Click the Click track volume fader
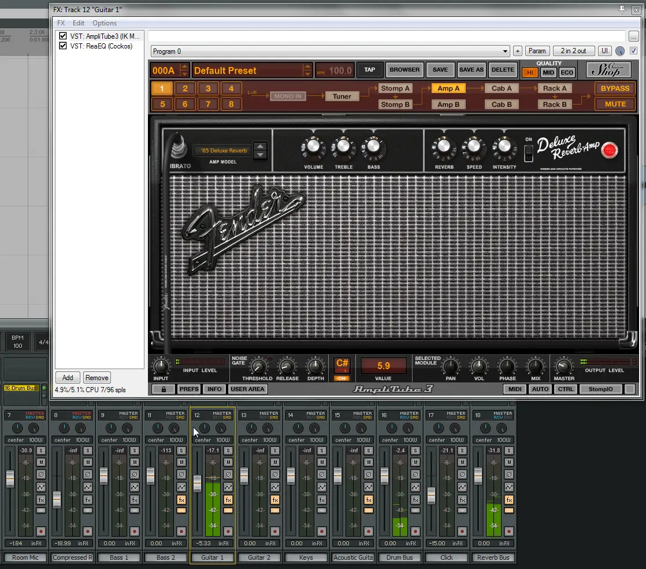The image size is (646, 569). click(432, 496)
